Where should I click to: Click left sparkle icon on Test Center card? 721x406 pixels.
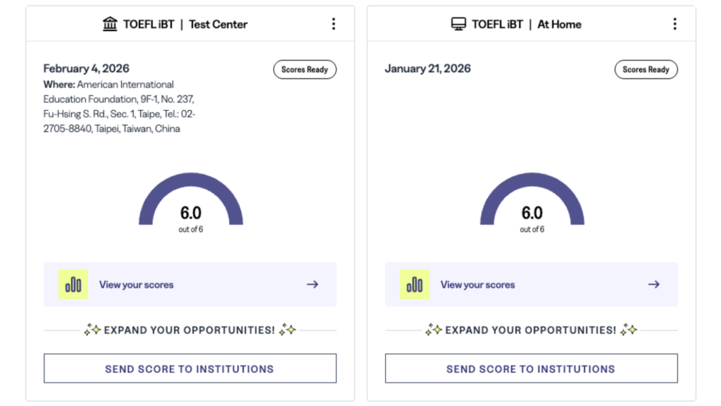click(x=92, y=330)
